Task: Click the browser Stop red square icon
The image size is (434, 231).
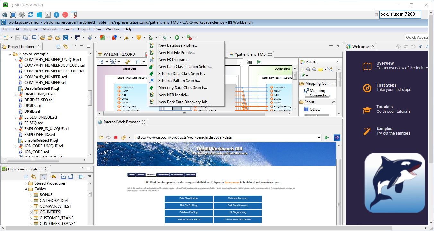Action: (x=116, y=137)
